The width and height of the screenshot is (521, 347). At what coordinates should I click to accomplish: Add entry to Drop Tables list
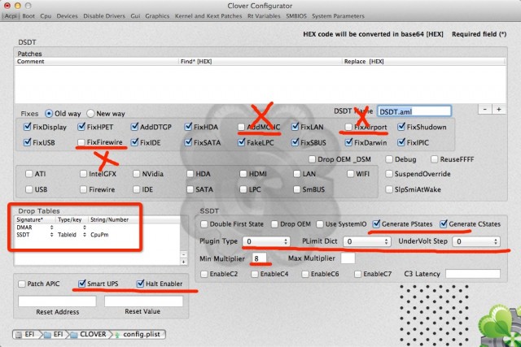pyautogui.click(x=183, y=262)
